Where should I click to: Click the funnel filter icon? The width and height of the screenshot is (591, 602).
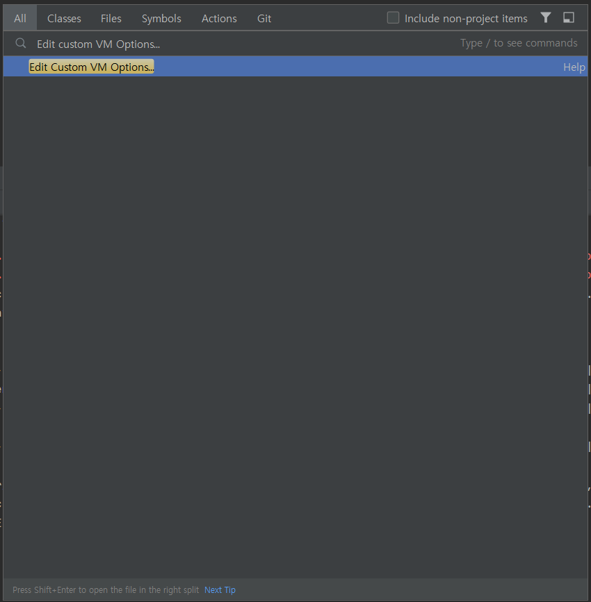click(x=545, y=17)
